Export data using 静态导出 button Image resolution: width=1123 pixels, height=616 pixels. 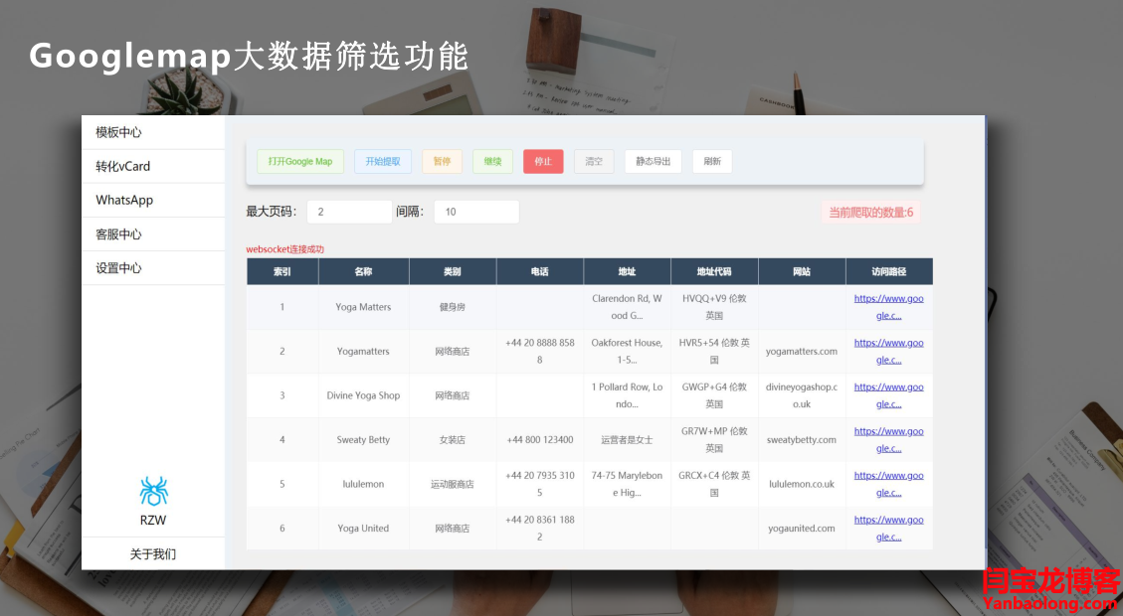tap(653, 161)
